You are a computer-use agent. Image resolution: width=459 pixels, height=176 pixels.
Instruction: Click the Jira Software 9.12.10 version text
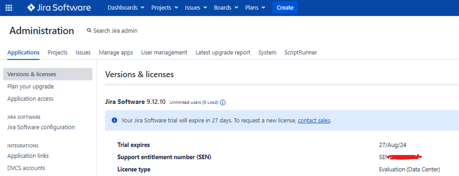(135, 102)
